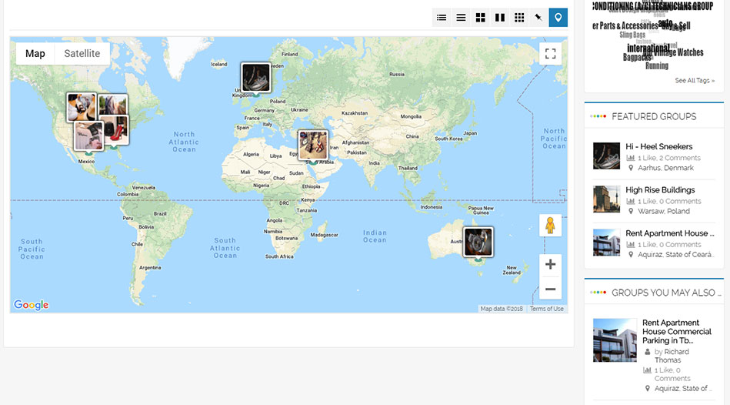Switch to nine-dot matrix view
Viewport: 730px width, 405px height.
coord(519,18)
